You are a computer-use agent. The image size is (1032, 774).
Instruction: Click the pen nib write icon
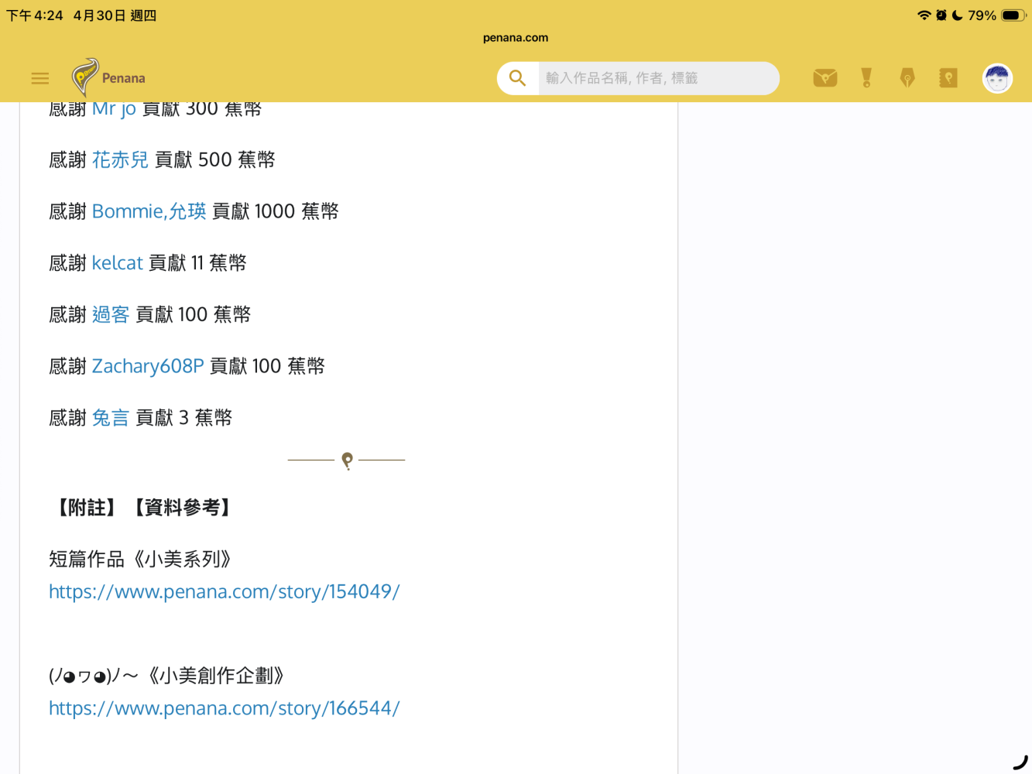(907, 77)
